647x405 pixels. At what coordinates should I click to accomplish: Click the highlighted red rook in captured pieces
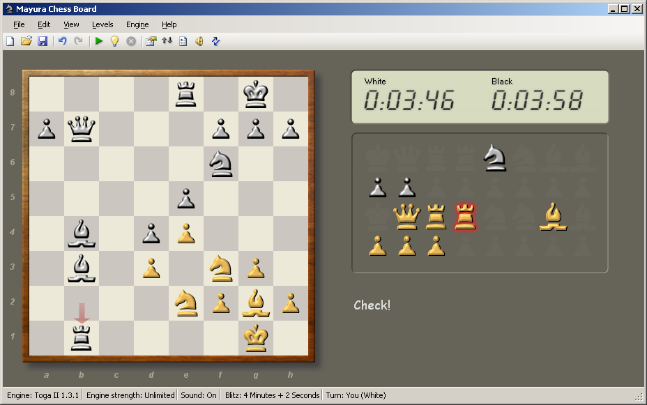[465, 217]
